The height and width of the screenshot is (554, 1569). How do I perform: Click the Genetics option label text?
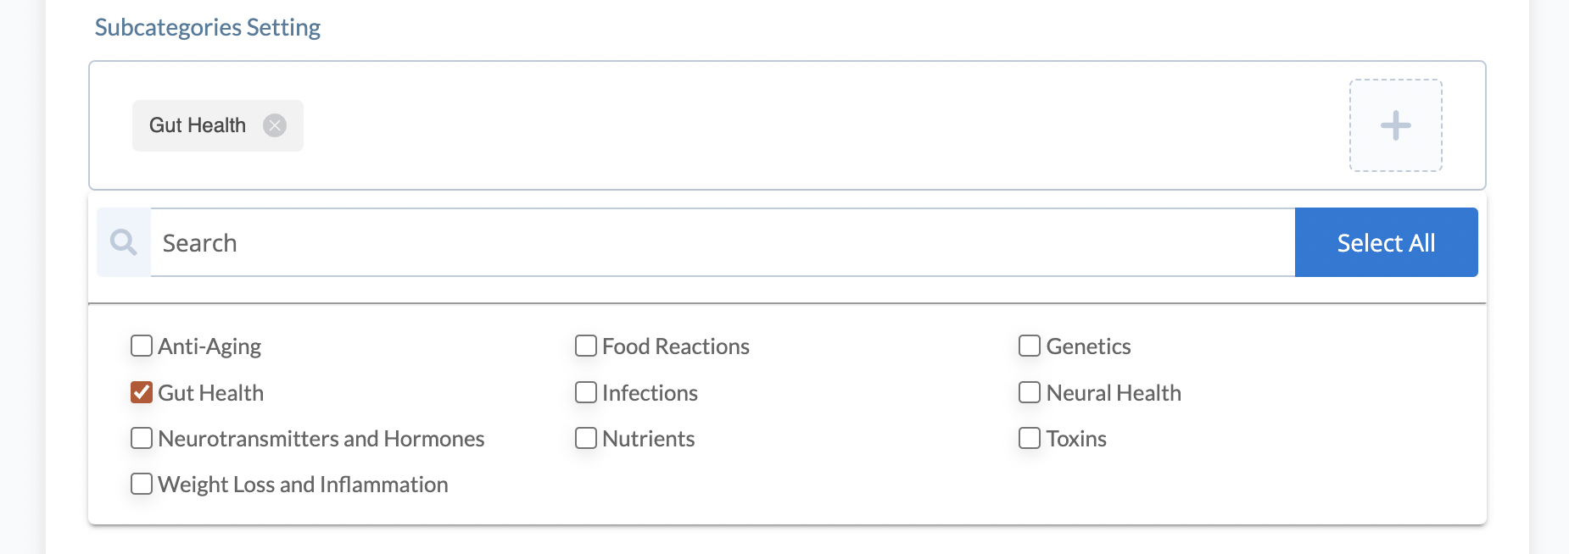click(x=1089, y=346)
